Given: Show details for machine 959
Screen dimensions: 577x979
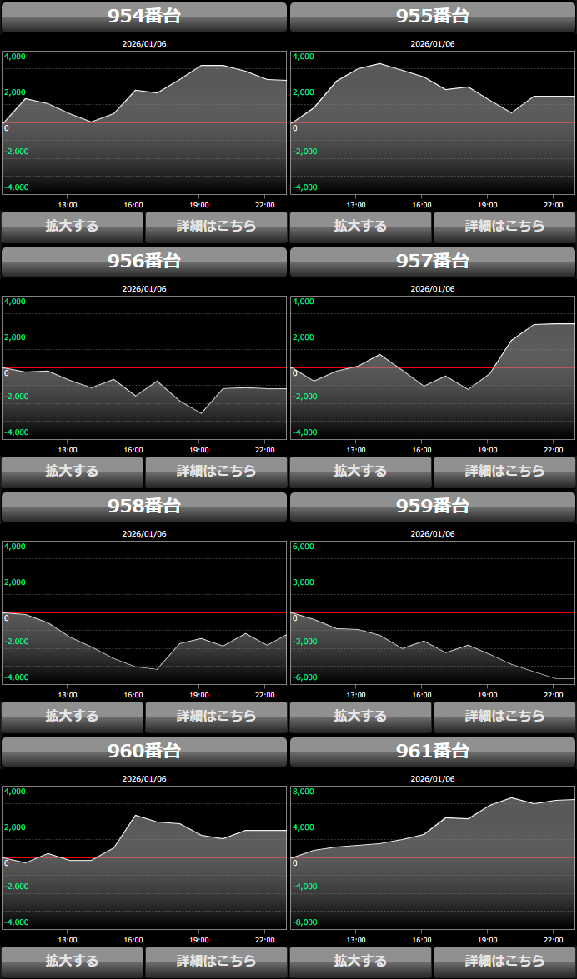Looking at the screenshot, I should 504,717.
